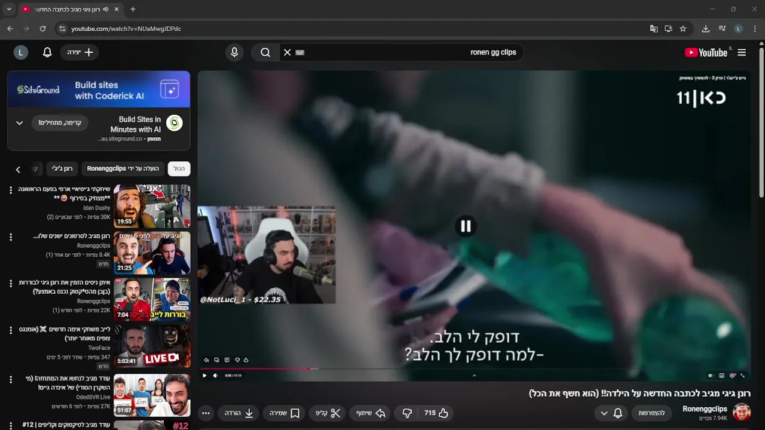Open the SiteGround Coderick AI banner
This screenshot has height=430, width=765.
pyautogui.click(x=99, y=90)
